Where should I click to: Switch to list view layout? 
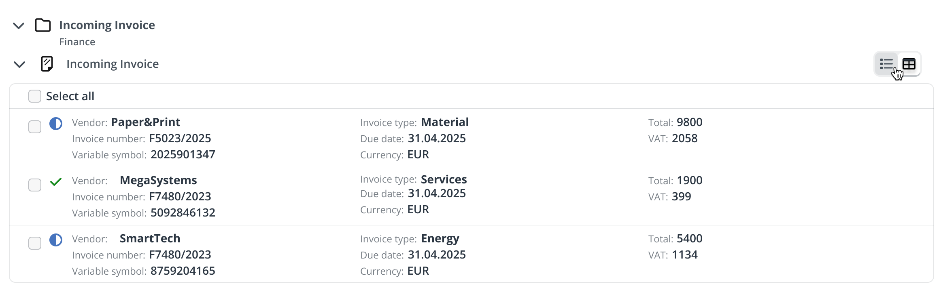point(886,64)
